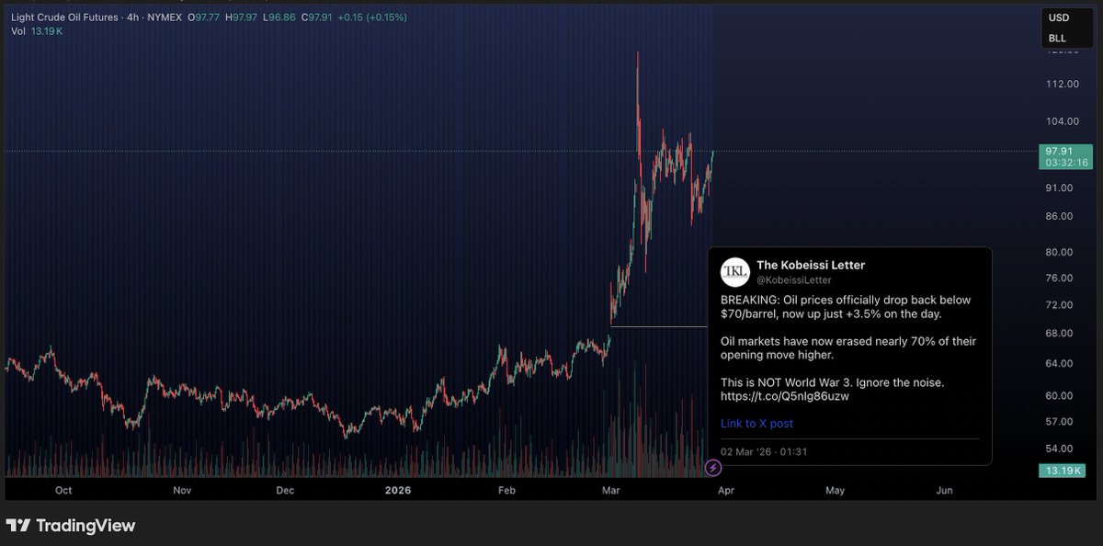Click the Oct label on time axis

pos(63,491)
